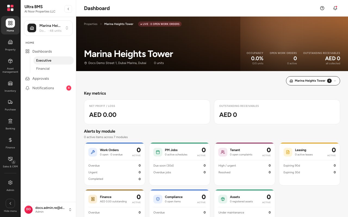Open the Marina Hei... property switcher

coord(48,28)
